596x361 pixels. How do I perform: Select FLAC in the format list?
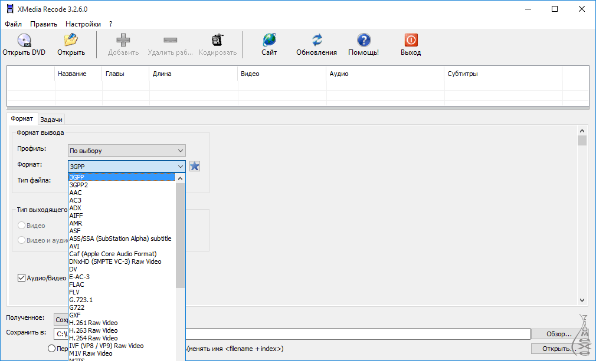pos(122,284)
